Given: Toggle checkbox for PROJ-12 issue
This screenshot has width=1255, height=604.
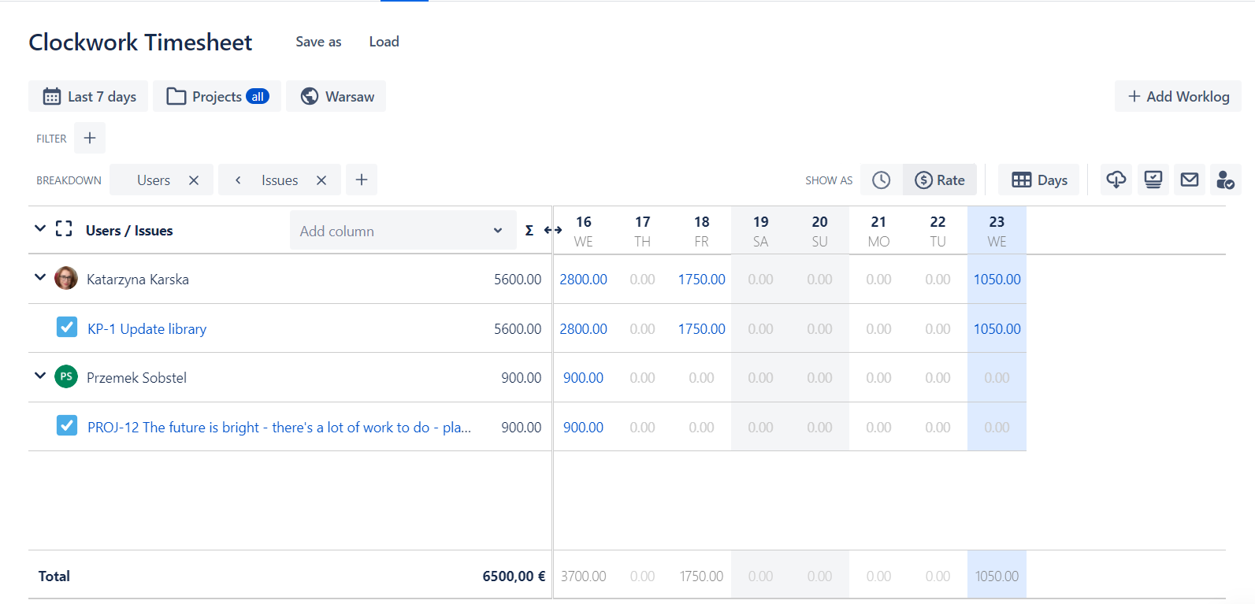Looking at the screenshot, I should tap(67, 426).
